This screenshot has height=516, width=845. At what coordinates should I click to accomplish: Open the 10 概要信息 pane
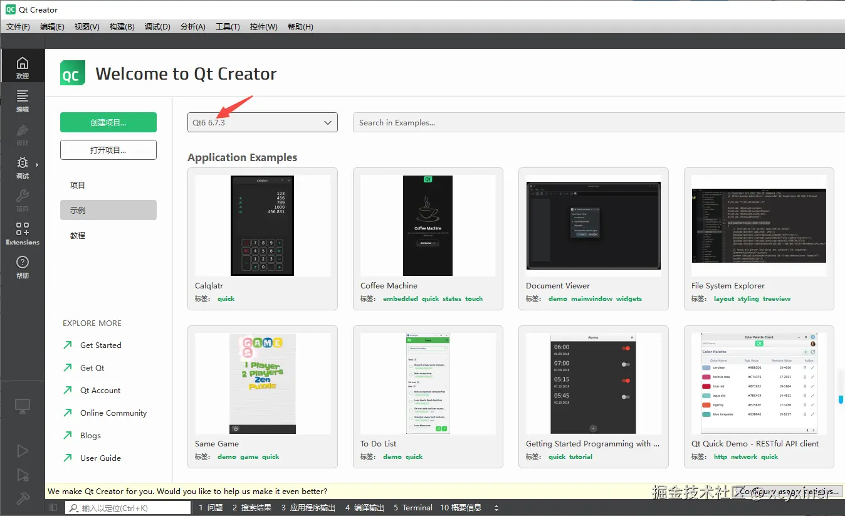coord(461,508)
